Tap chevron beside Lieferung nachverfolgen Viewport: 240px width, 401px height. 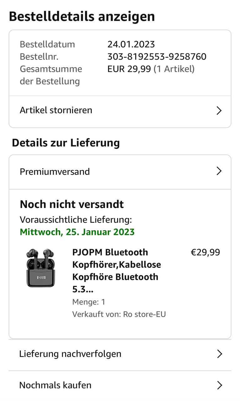pos(220,354)
